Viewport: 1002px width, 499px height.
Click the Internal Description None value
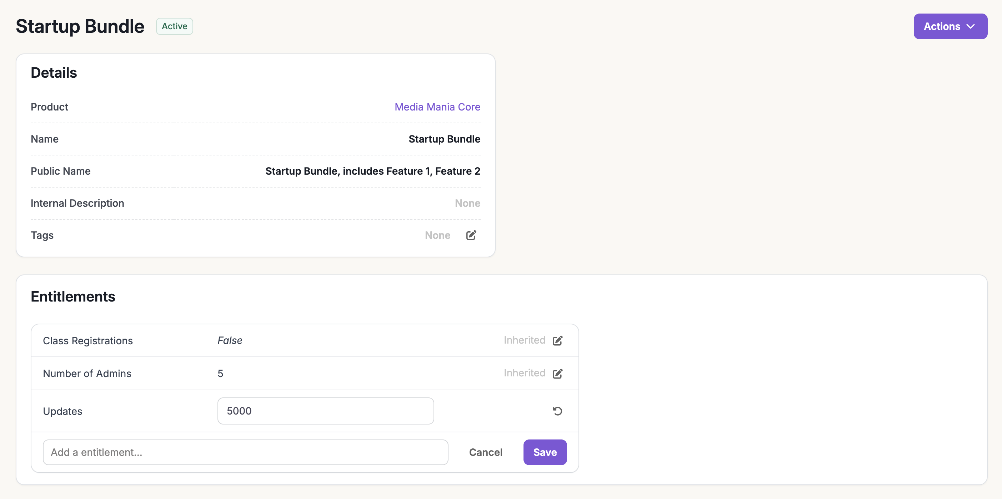(x=467, y=203)
